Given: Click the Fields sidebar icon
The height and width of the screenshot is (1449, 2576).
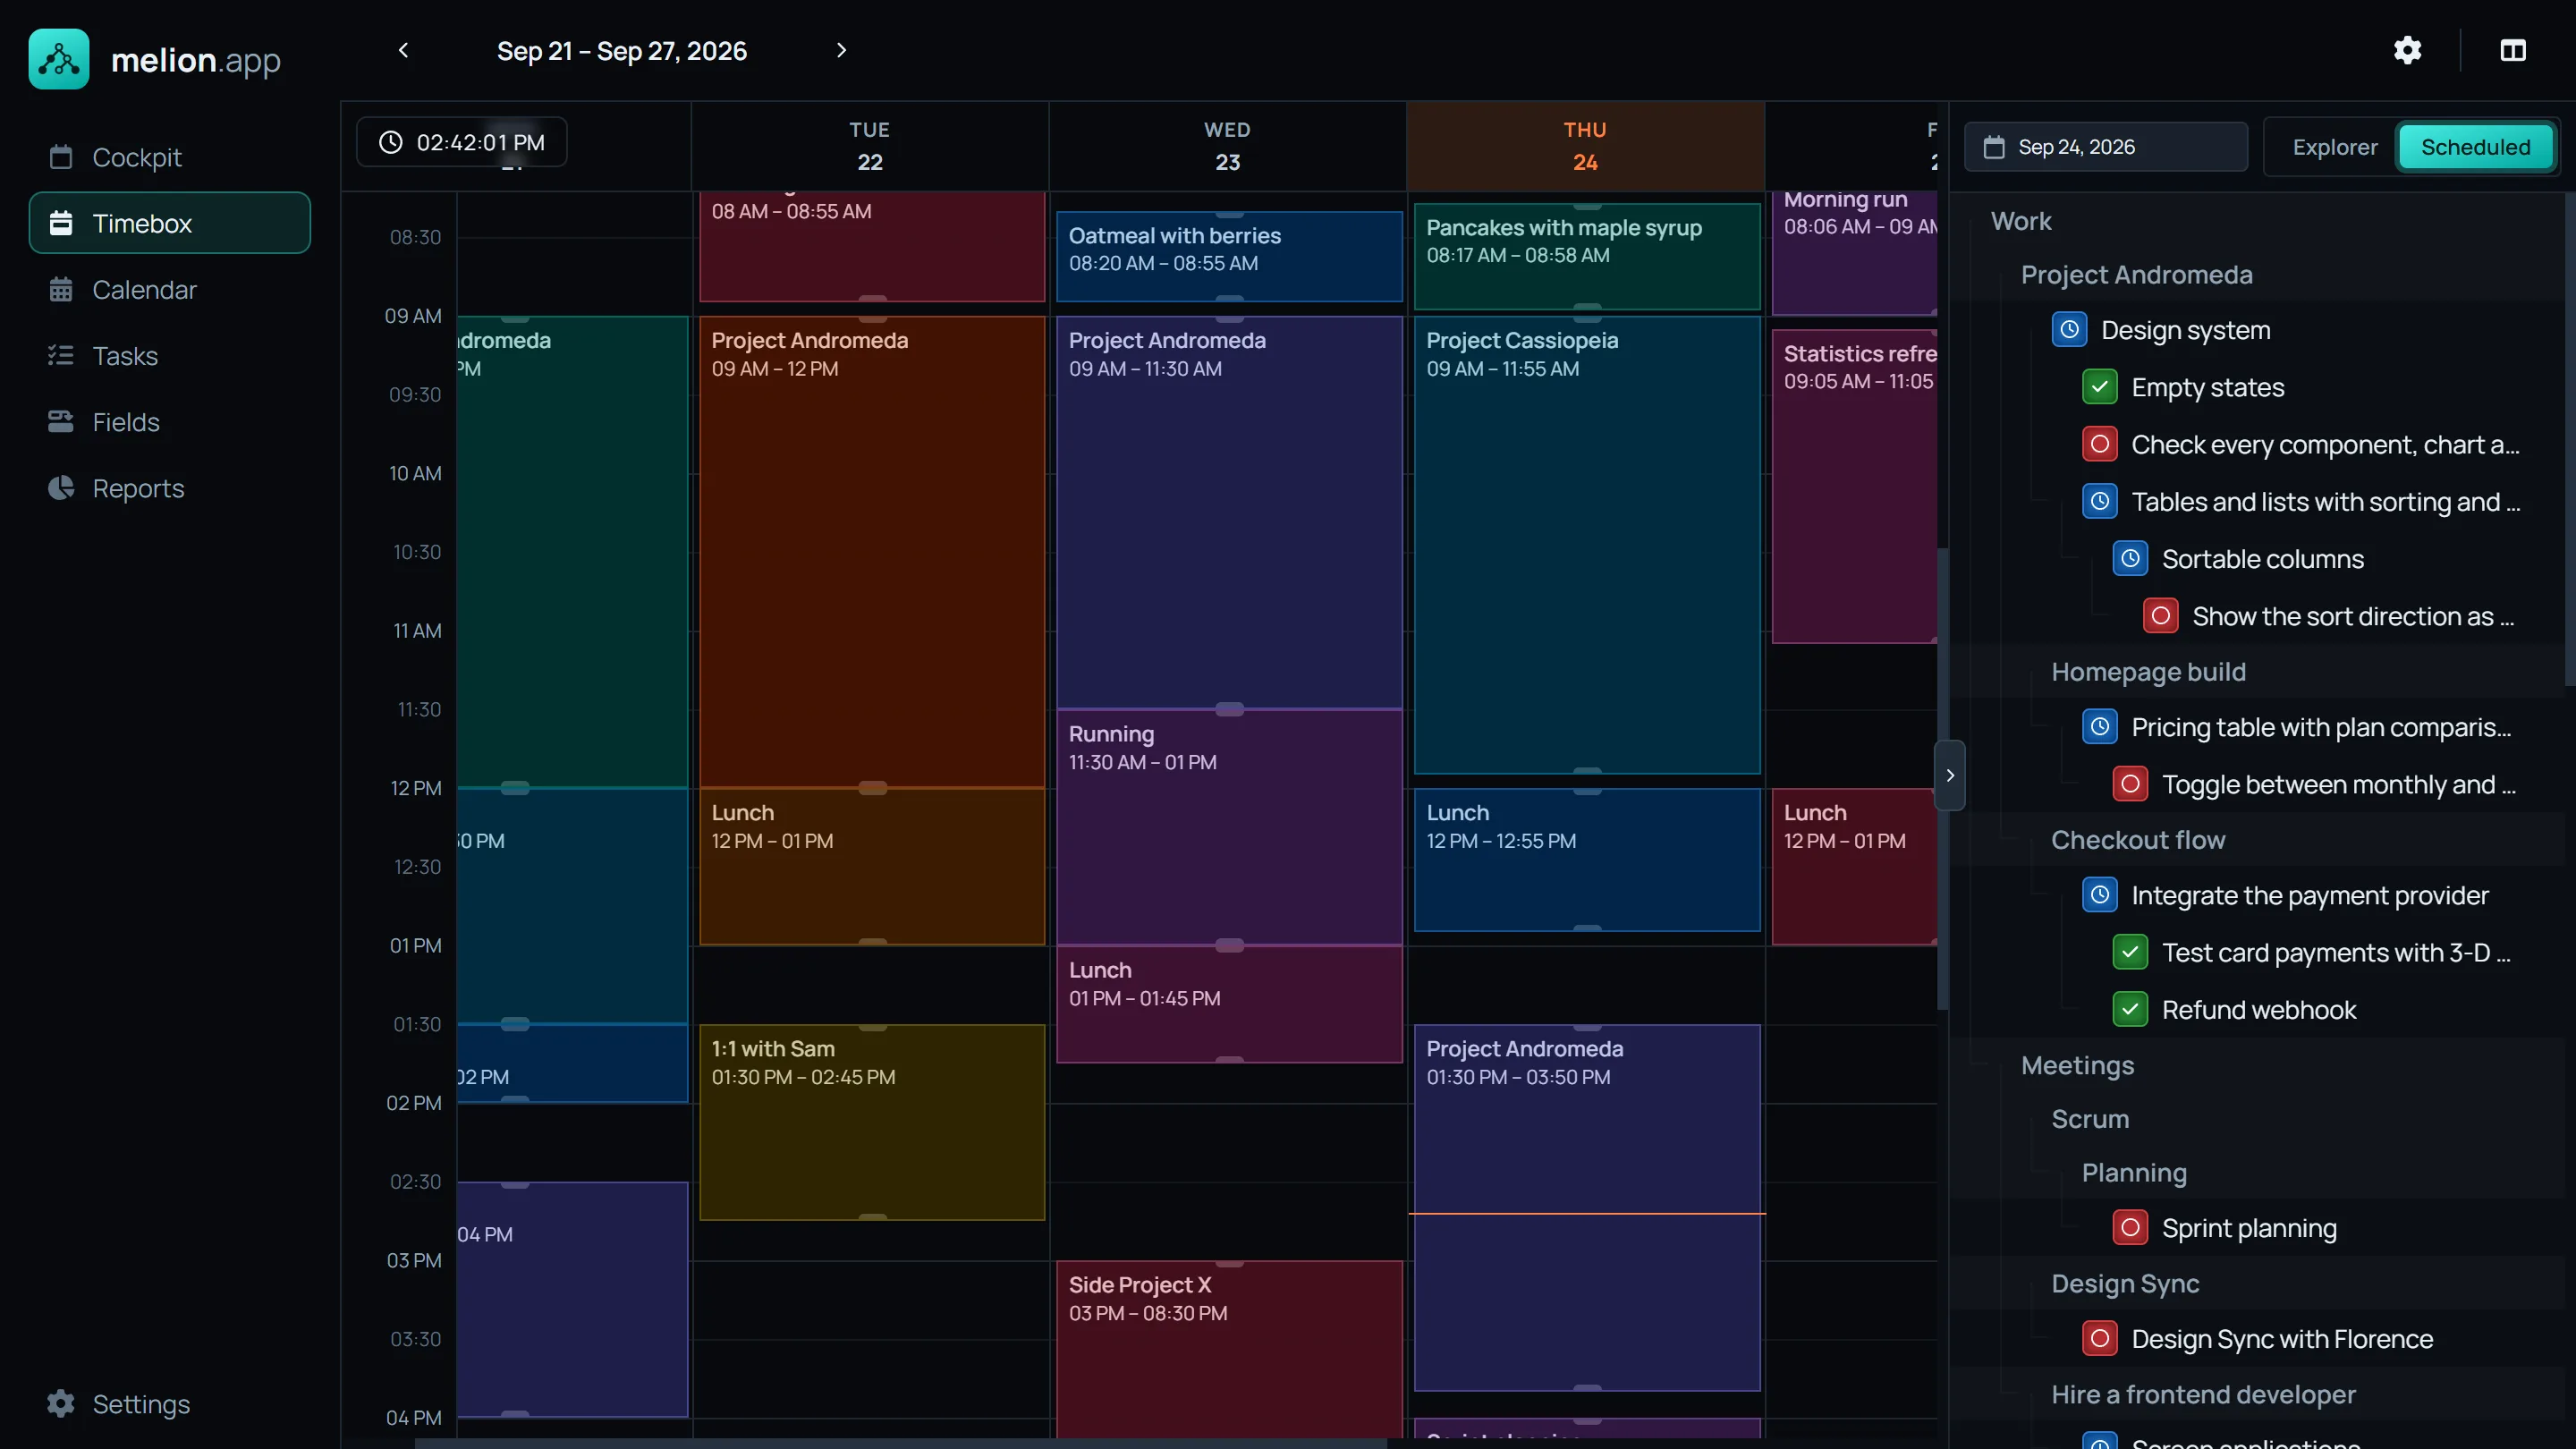Looking at the screenshot, I should point(61,422).
